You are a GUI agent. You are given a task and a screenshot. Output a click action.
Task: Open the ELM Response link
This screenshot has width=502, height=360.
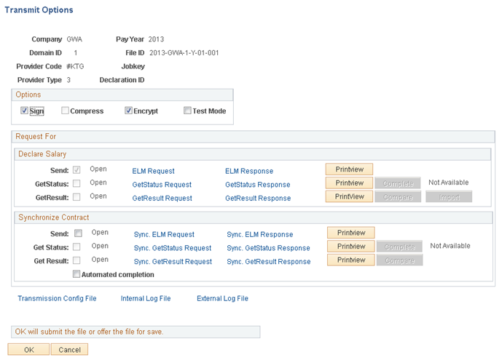point(249,171)
